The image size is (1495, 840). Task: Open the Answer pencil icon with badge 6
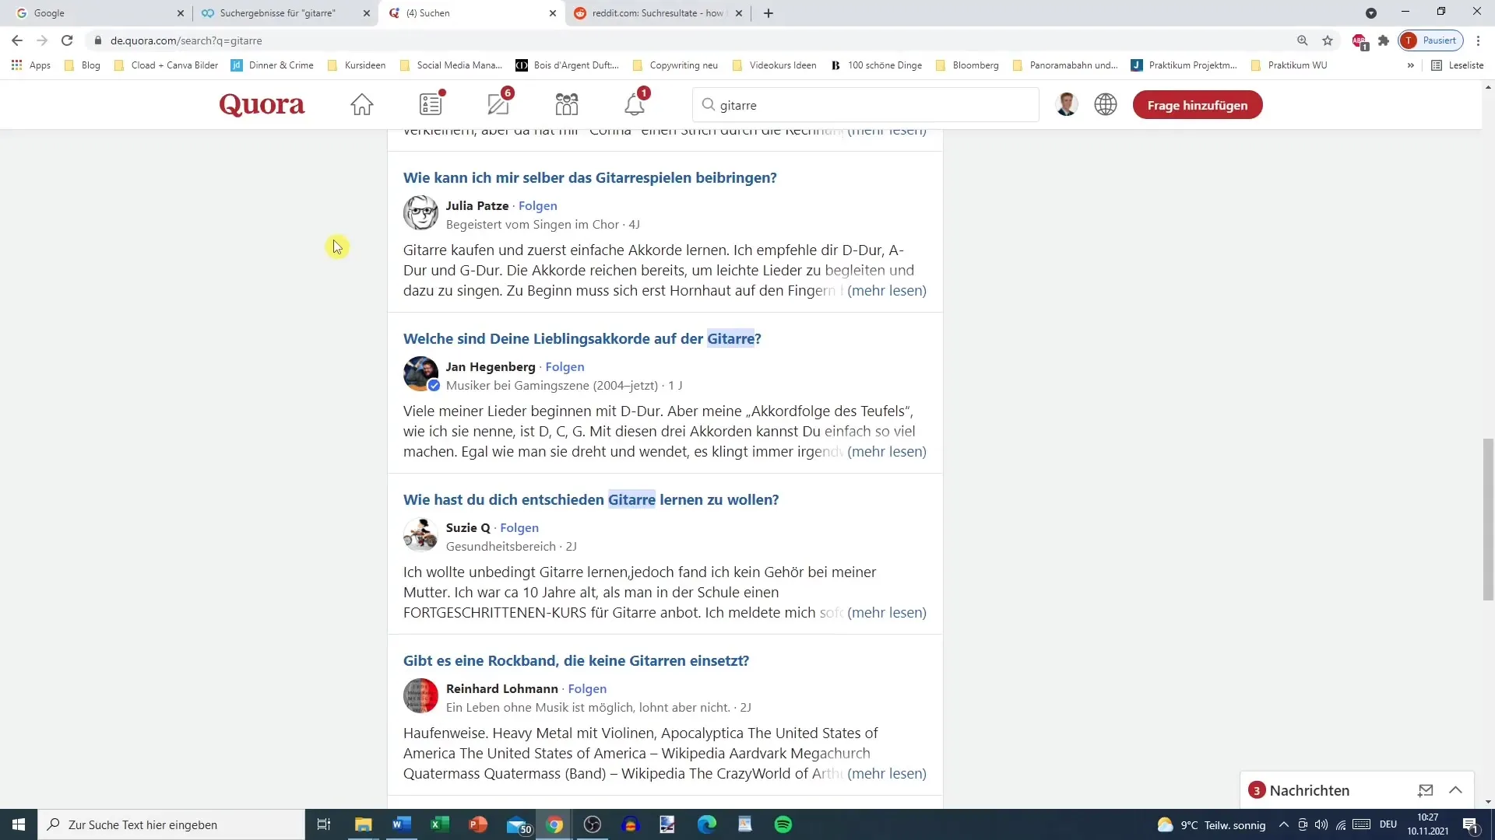pyautogui.click(x=499, y=104)
